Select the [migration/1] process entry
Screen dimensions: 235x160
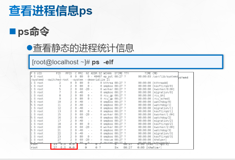(x=163, y=108)
